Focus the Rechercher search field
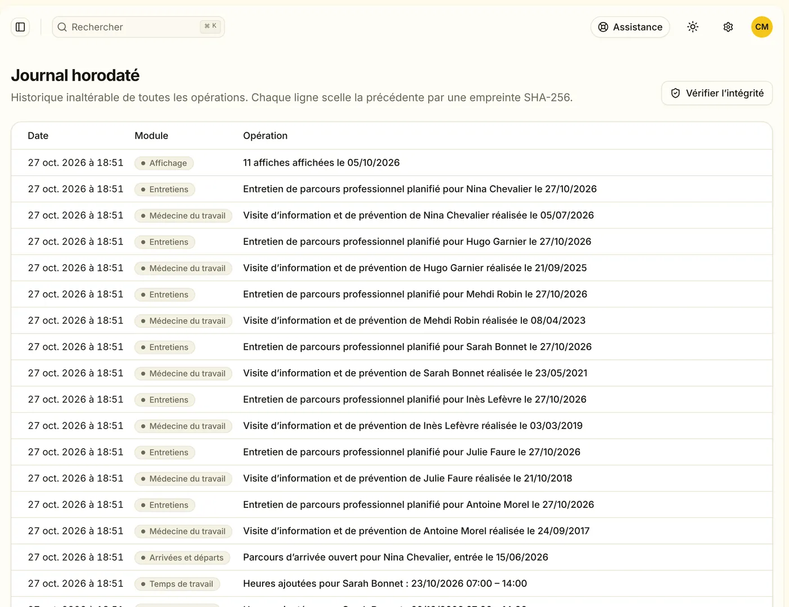The image size is (789, 607). (x=138, y=27)
